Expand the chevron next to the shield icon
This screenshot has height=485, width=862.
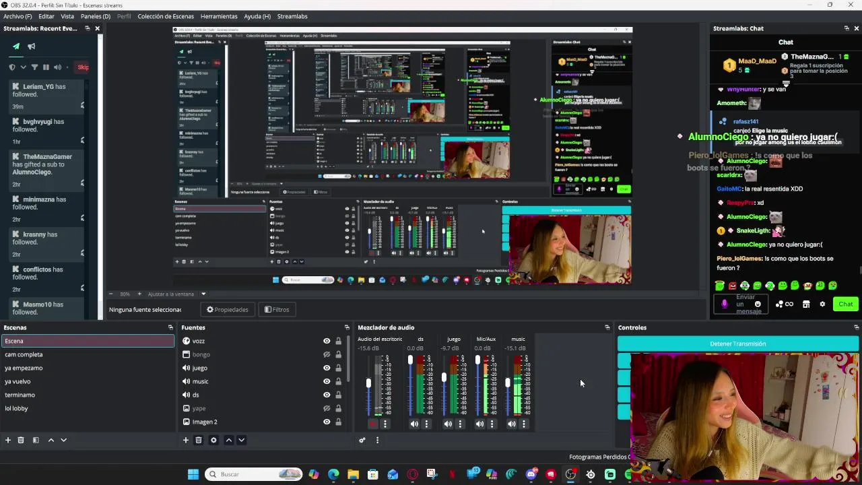coord(23,67)
